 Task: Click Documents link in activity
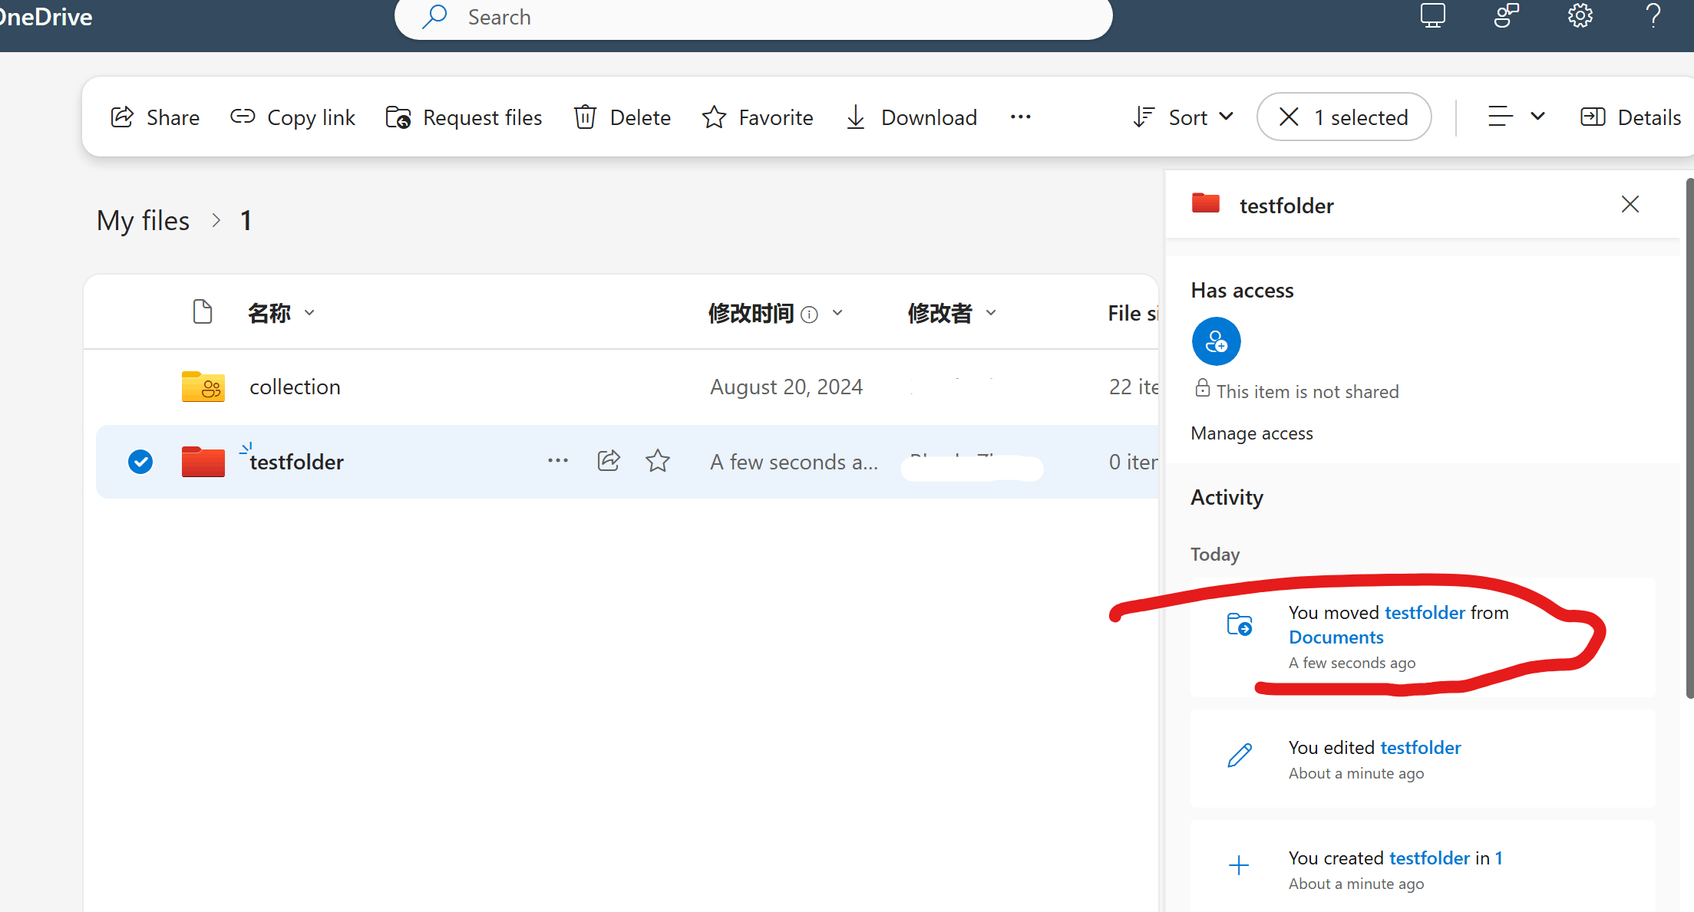(x=1336, y=637)
